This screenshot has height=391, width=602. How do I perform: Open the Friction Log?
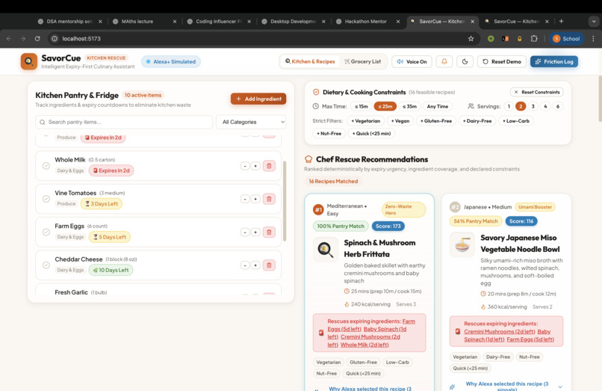click(x=554, y=61)
